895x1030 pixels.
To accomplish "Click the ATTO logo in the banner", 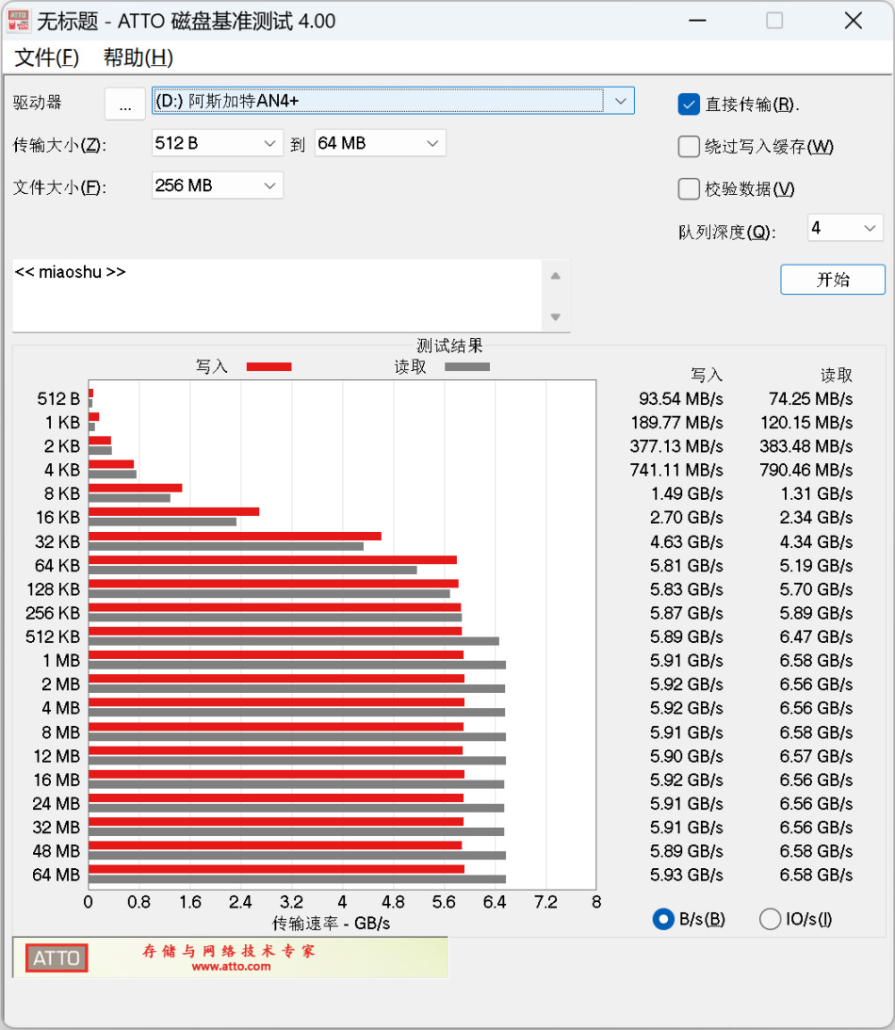I will point(57,958).
